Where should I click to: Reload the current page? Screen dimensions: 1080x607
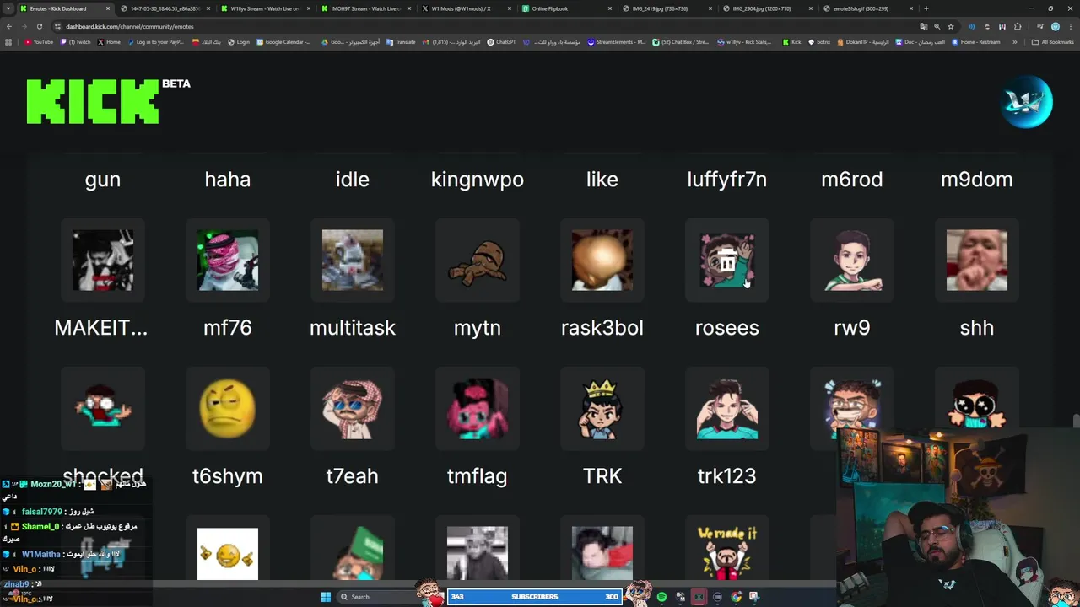pos(39,26)
